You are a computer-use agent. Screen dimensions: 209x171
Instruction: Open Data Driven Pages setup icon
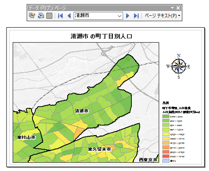click(x=32, y=15)
